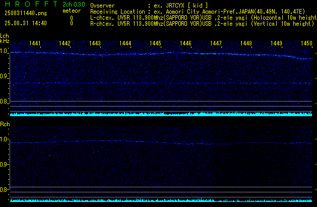Click the 'L-ch:ex.' receiver description line
Viewport: 317px width, 207px height.
click(x=204, y=18)
